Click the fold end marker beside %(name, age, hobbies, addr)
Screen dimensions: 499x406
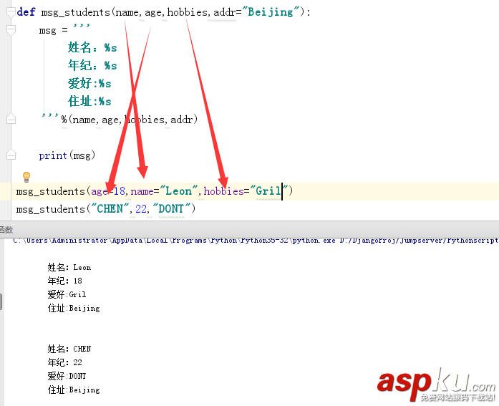tap(11, 120)
